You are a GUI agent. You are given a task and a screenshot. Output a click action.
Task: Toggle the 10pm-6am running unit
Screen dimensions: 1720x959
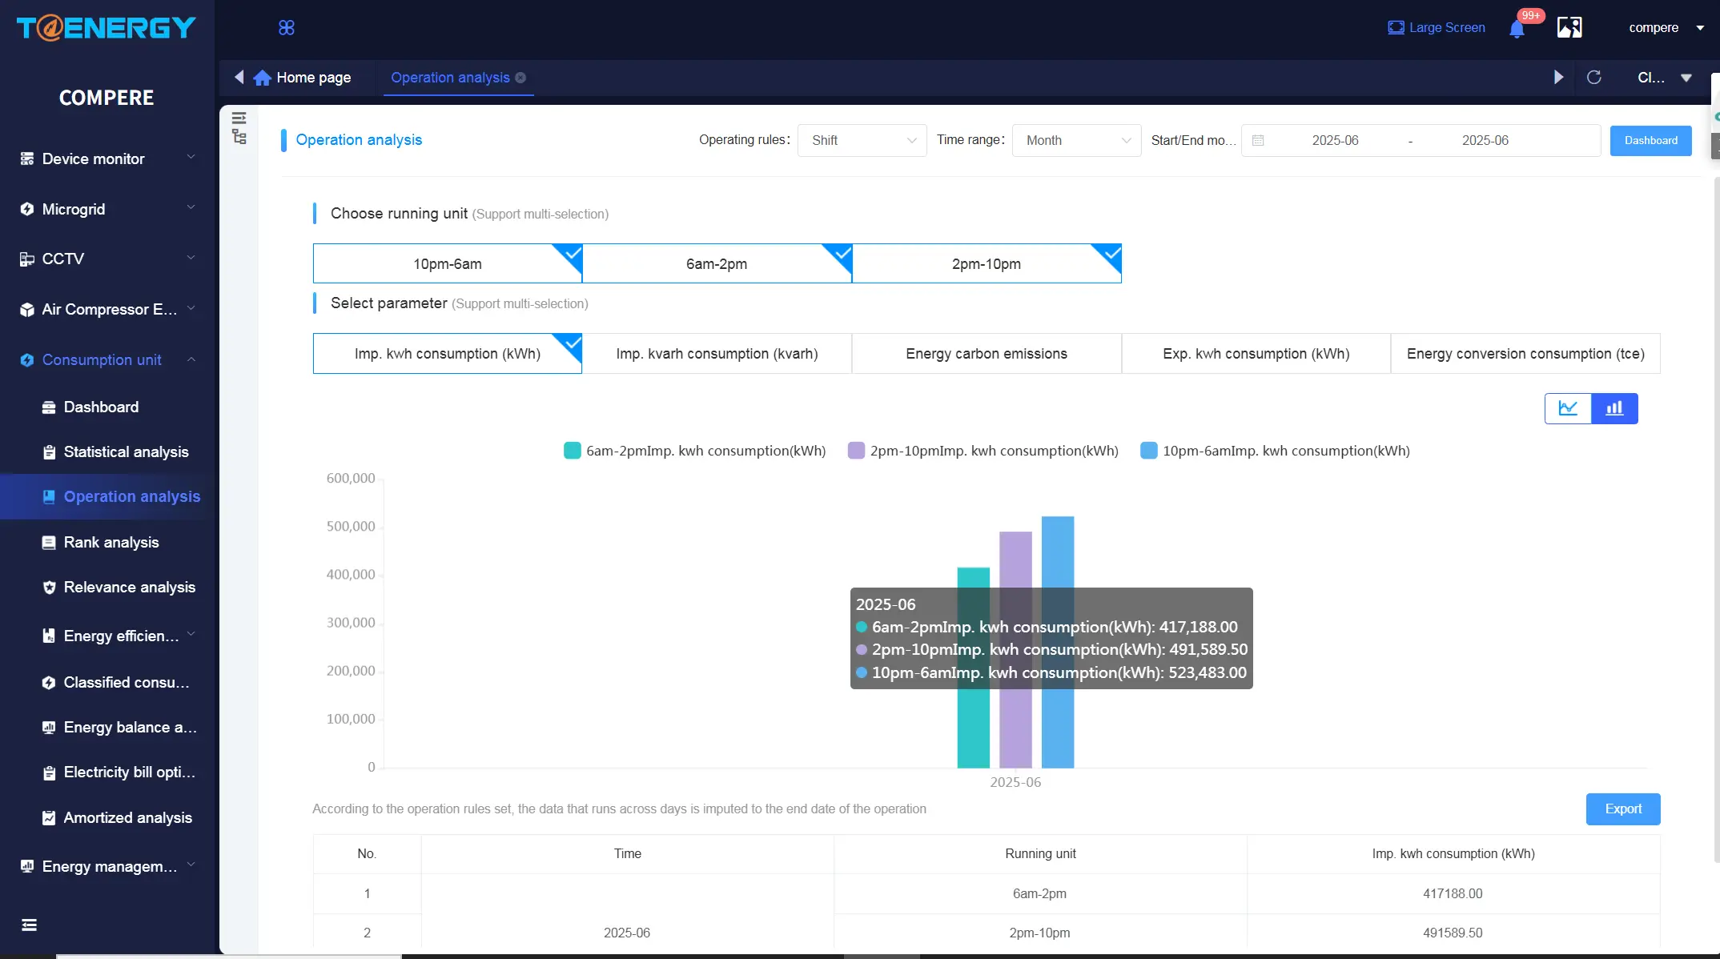click(x=448, y=263)
